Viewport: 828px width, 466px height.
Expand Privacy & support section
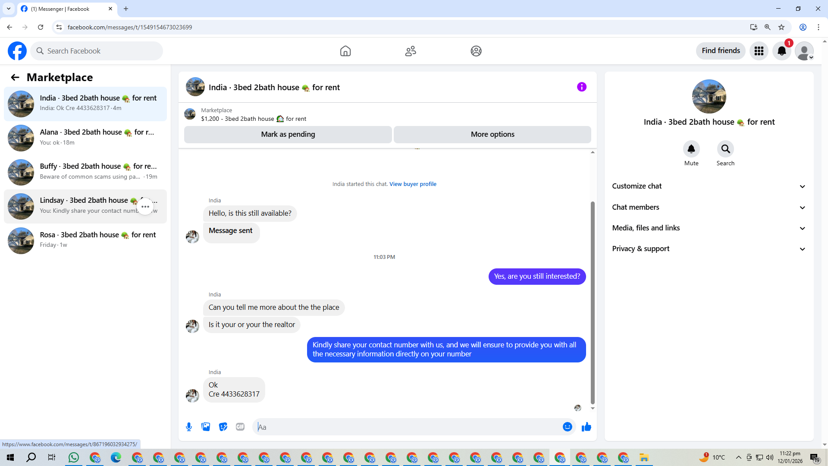click(709, 249)
